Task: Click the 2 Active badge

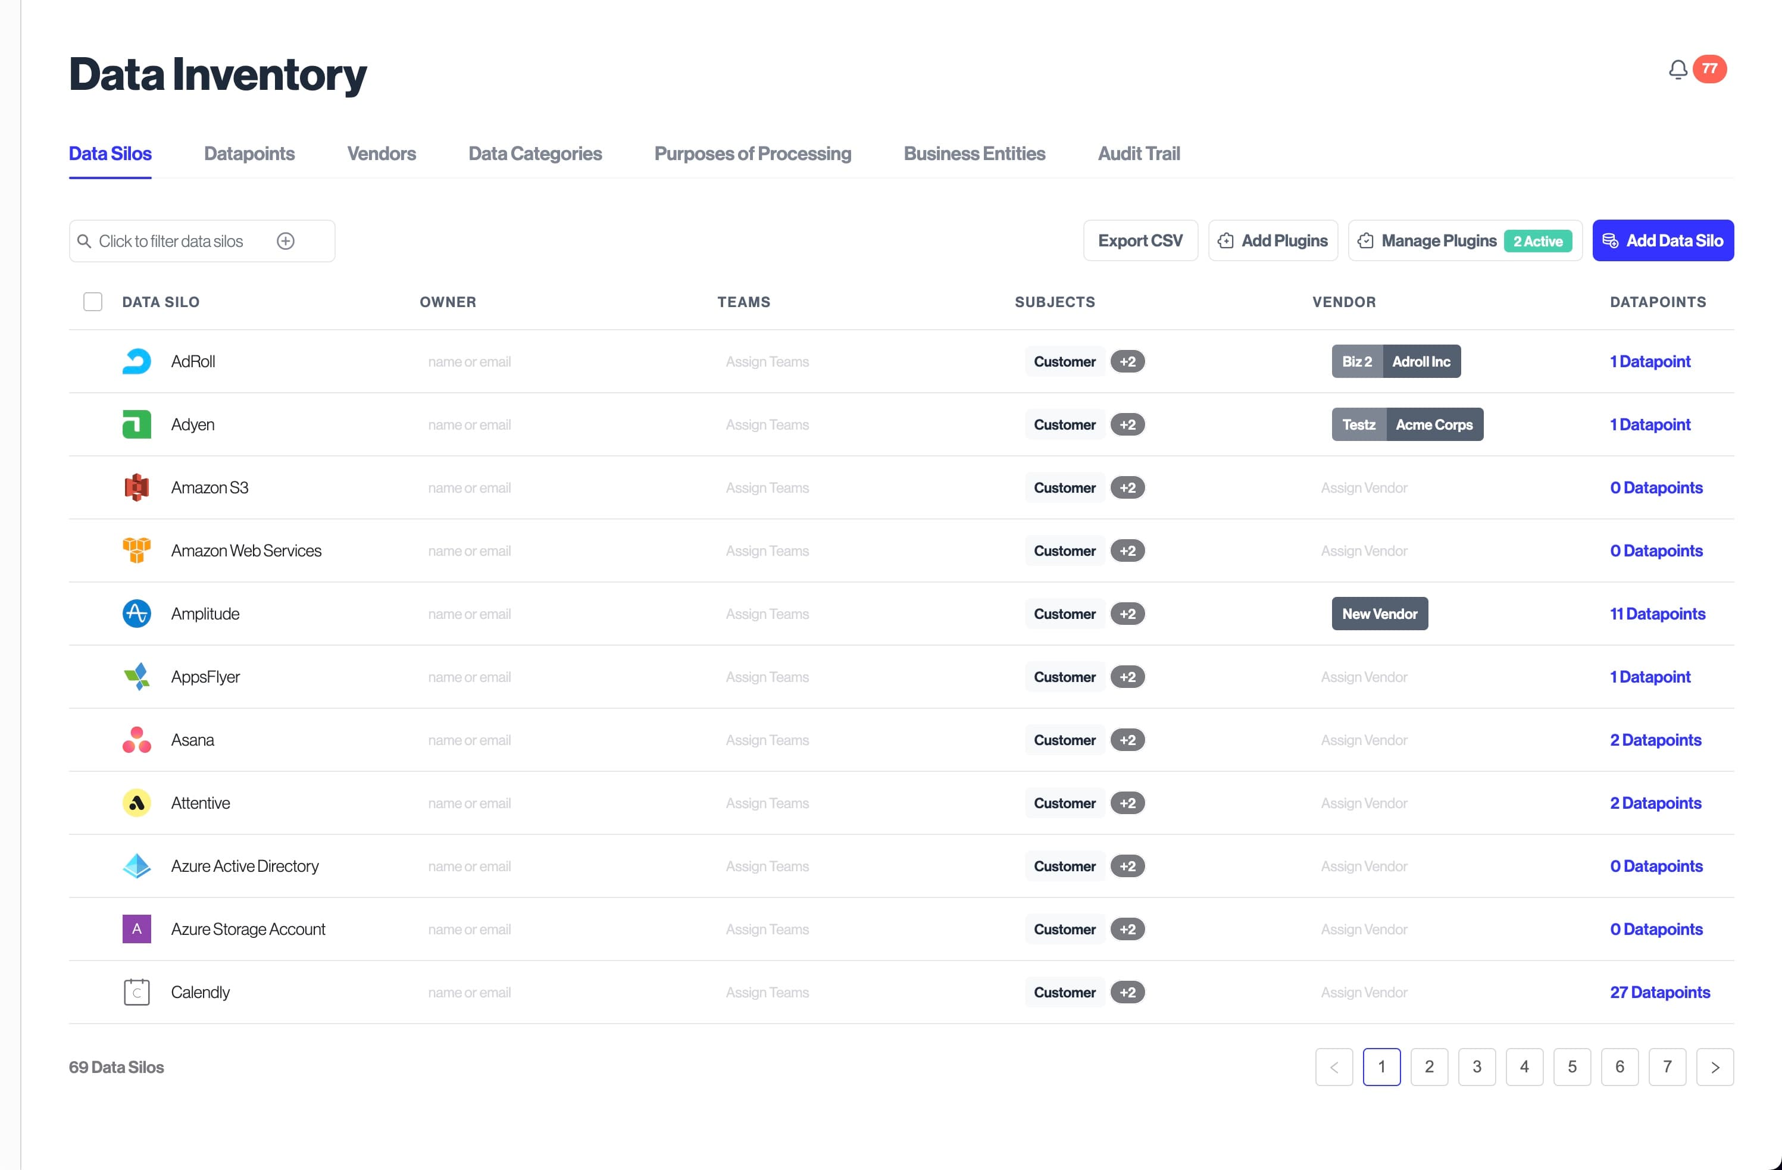Action: click(x=1537, y=241)
